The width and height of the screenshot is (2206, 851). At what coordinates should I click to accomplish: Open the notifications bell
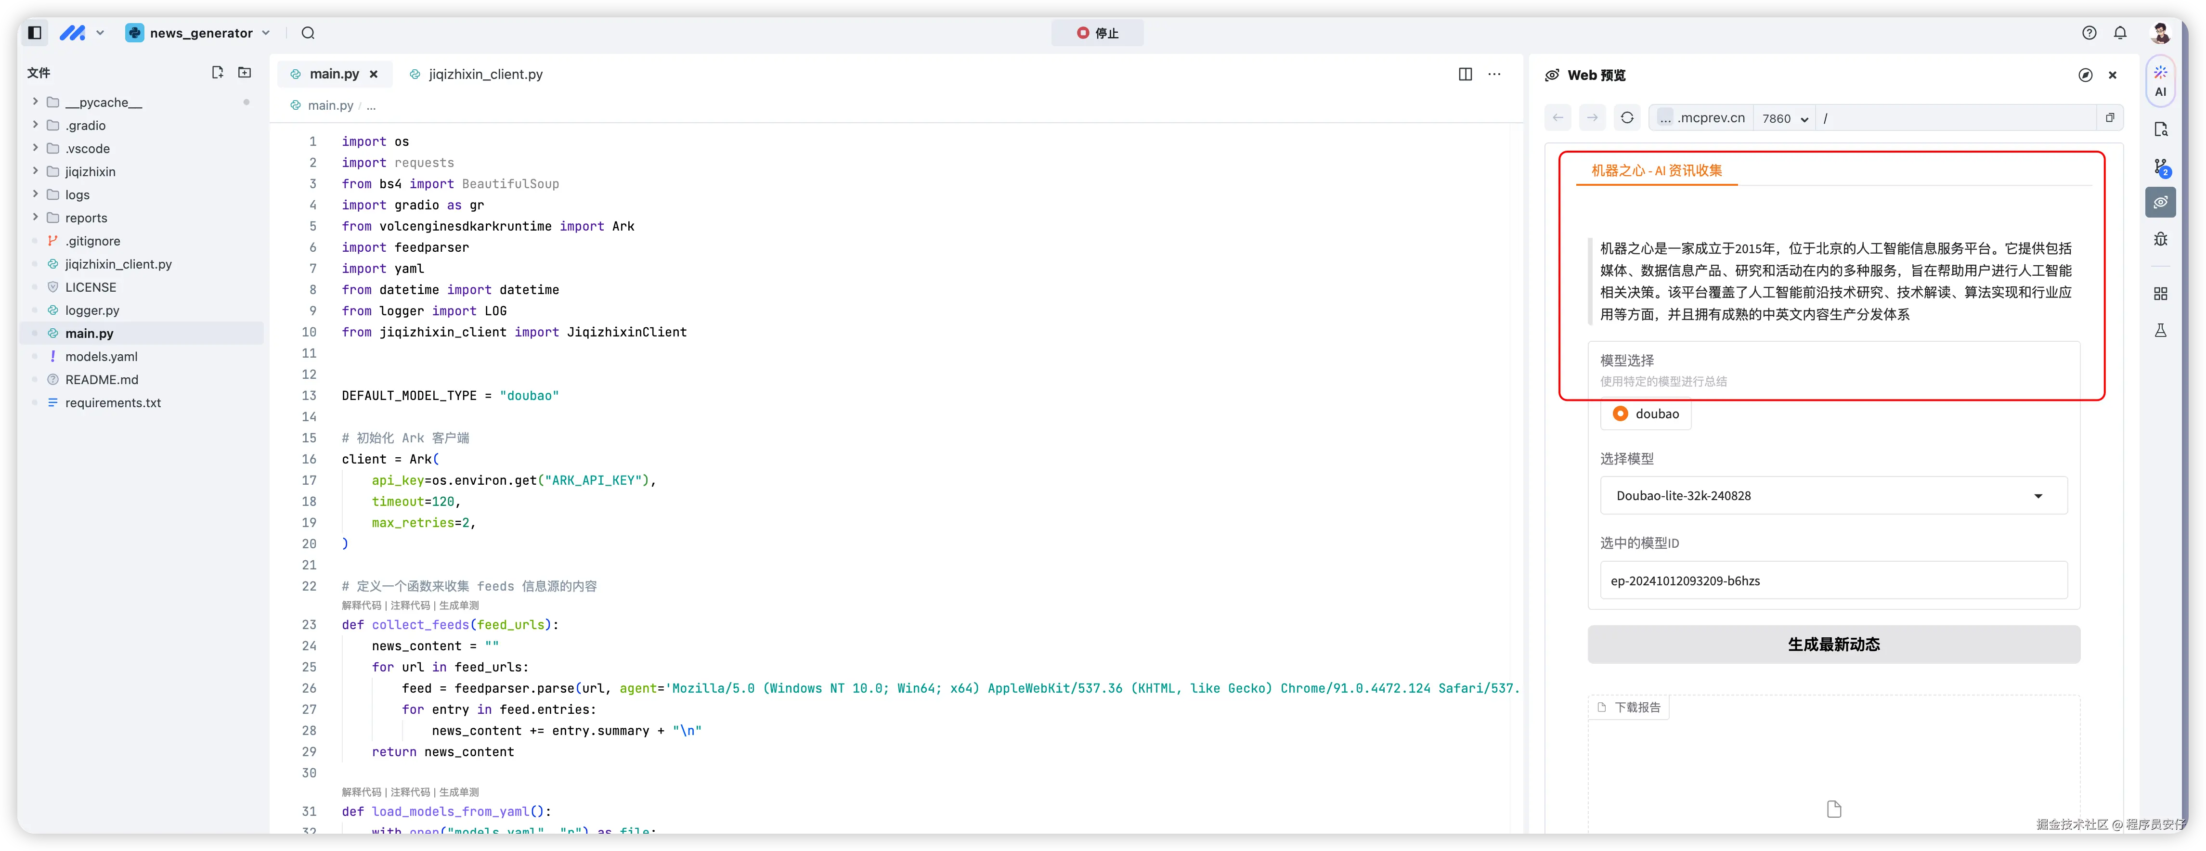2120,33
